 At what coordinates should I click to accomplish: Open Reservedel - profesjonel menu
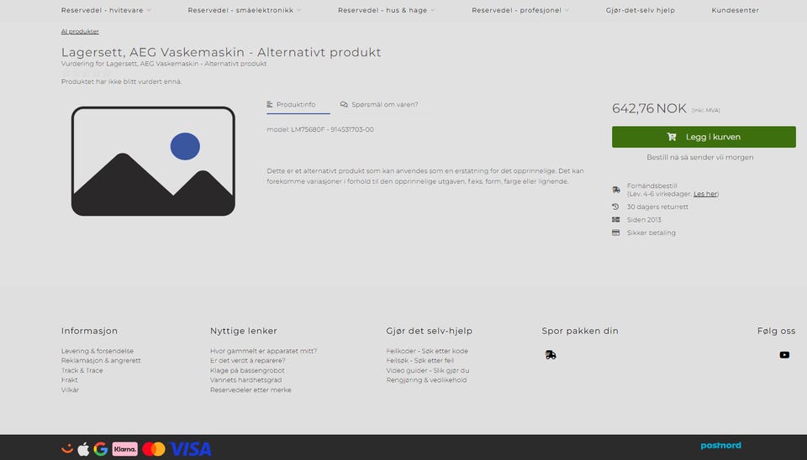click(516, 10)
